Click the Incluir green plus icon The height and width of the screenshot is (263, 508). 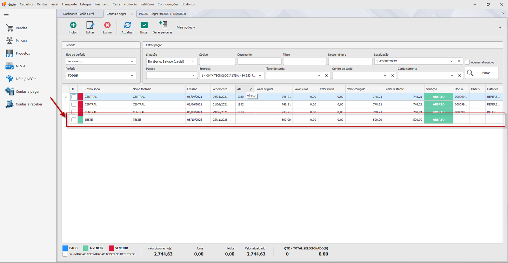[73, 25]
